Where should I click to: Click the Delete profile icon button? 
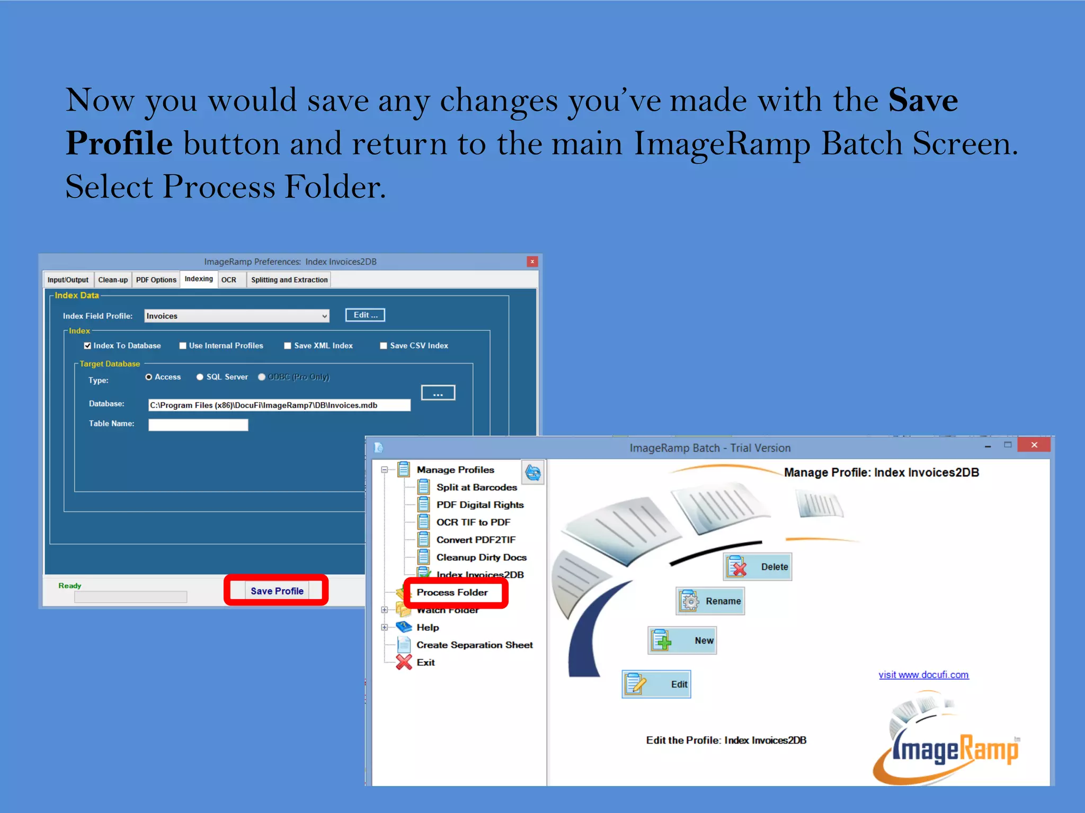737,567
